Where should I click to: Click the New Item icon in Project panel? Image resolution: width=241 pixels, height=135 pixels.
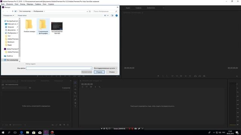[64, 125]
